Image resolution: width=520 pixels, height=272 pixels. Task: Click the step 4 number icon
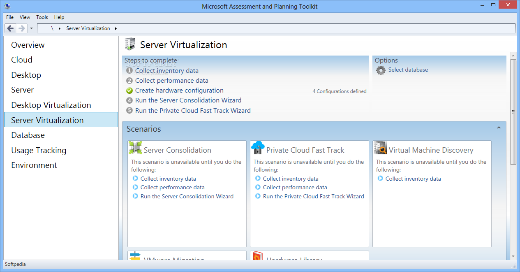[x=129, y=100]
